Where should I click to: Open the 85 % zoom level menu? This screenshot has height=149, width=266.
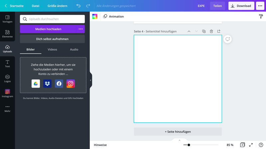(230, 145)
